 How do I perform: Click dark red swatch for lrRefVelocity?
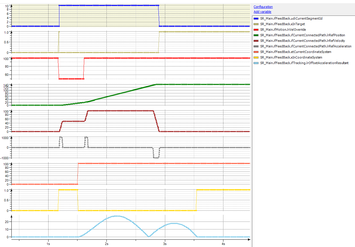pos(256,41)
